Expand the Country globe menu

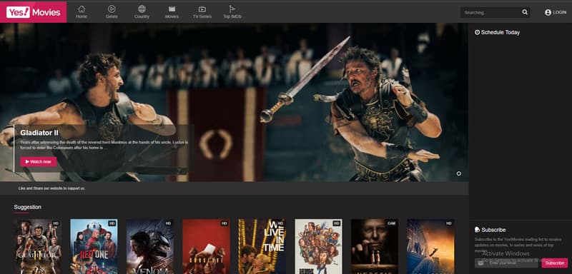tap(142, 9)
